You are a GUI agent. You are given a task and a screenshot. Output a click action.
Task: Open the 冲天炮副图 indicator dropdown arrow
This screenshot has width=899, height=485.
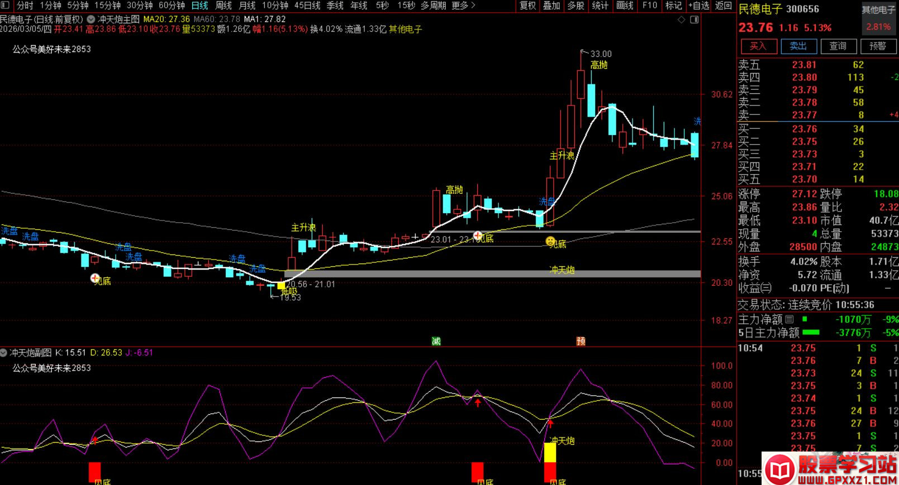point(4,353)
